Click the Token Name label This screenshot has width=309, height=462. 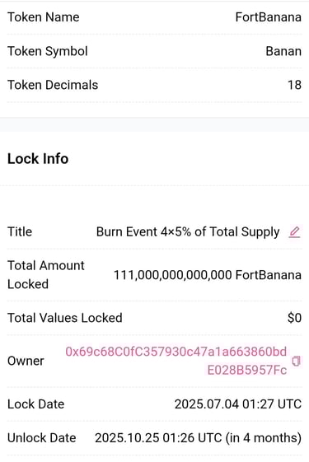click(44, 17)
